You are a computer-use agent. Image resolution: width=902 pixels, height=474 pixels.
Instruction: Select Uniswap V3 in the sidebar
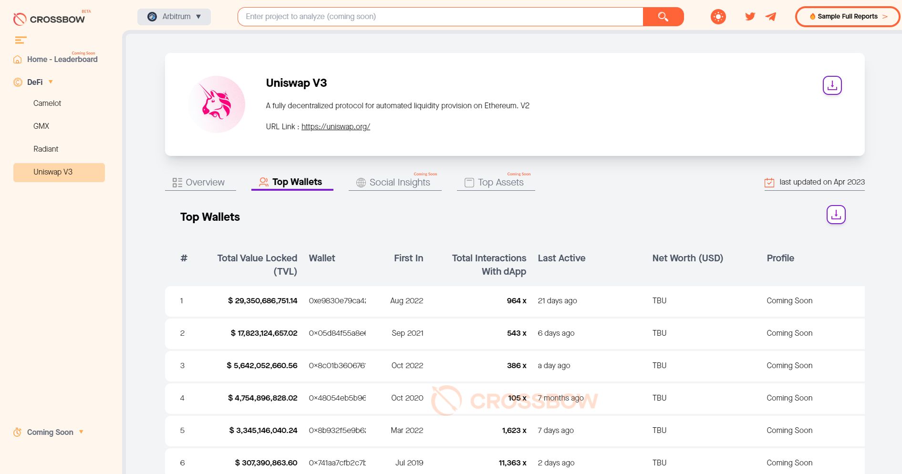tap(59, 172)
